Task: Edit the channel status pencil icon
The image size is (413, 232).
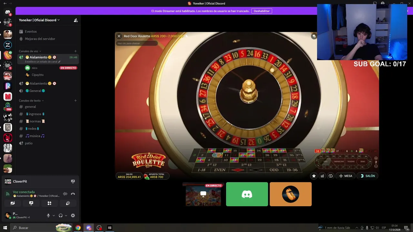Action: (59, 62)
